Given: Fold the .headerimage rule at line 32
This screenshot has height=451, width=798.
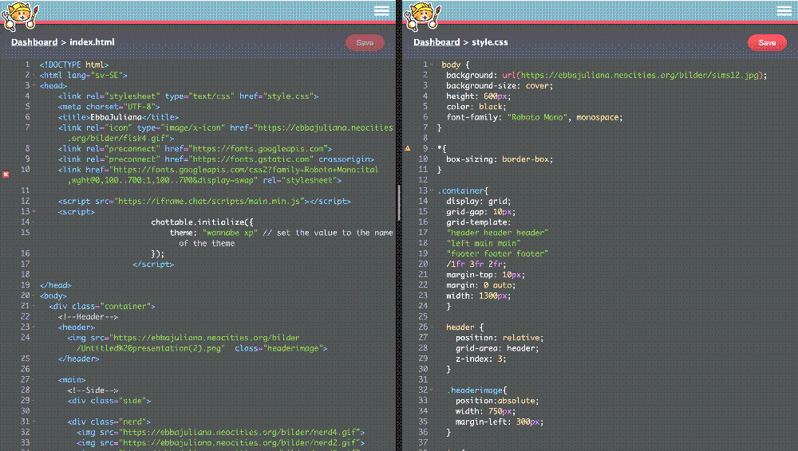Looking at the screenshot, I should point(432,390).
